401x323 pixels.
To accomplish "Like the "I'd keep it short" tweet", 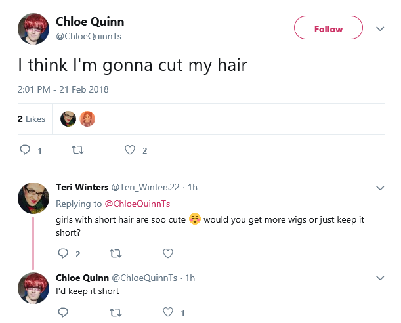I will (168, 312).
